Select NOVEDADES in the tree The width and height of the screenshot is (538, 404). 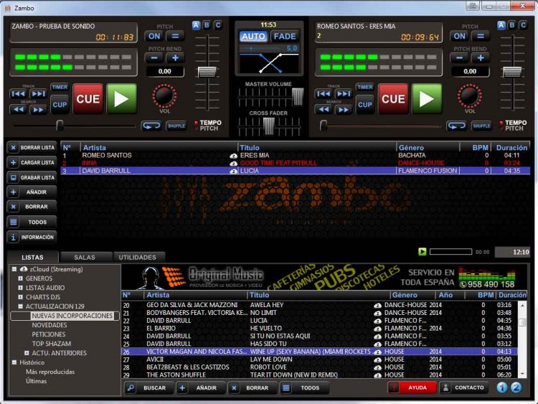[49, 325]
